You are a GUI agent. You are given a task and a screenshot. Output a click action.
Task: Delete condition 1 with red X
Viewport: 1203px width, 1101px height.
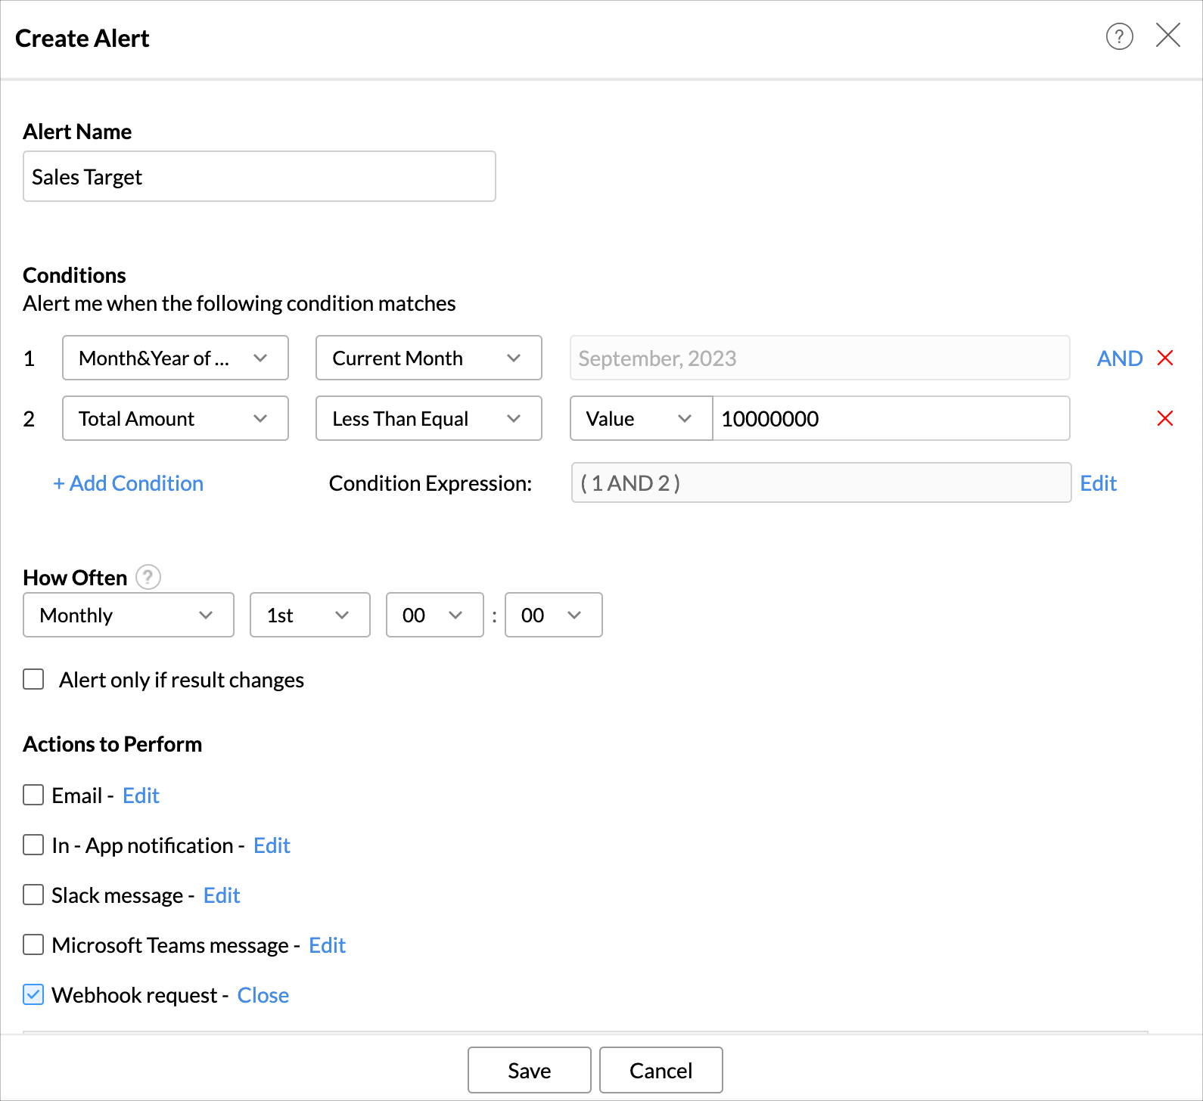[x=1165, y=358]
